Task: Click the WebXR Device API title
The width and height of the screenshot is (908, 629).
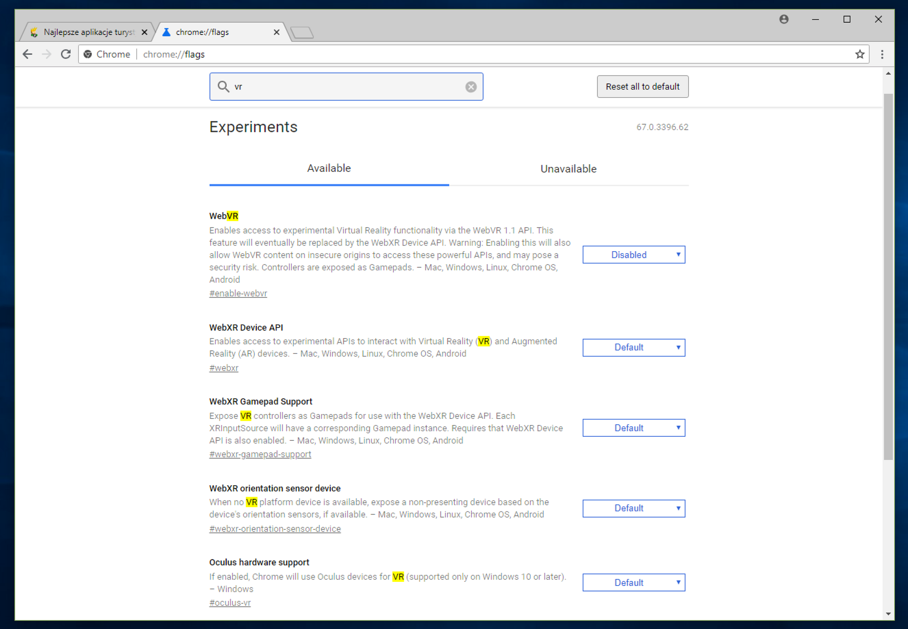Action: tap(246, 328)
